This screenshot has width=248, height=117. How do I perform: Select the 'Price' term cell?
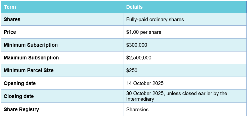click(10, 32)
